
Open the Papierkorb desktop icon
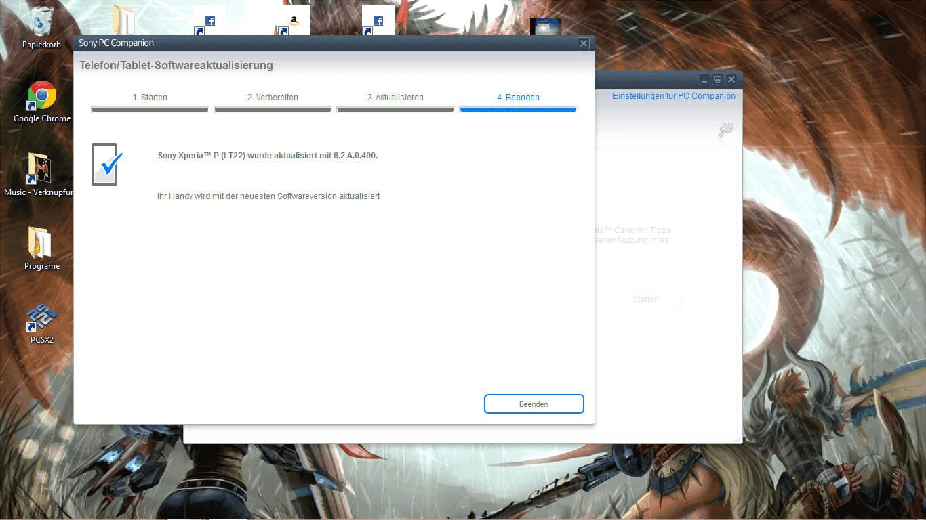[x=42, y=27]
